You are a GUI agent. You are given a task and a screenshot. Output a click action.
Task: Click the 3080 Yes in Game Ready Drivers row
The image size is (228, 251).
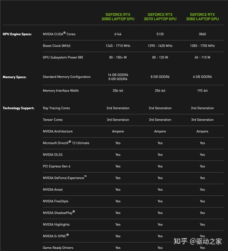118,248
